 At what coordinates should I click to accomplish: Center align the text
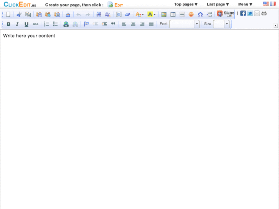(133, 24)
